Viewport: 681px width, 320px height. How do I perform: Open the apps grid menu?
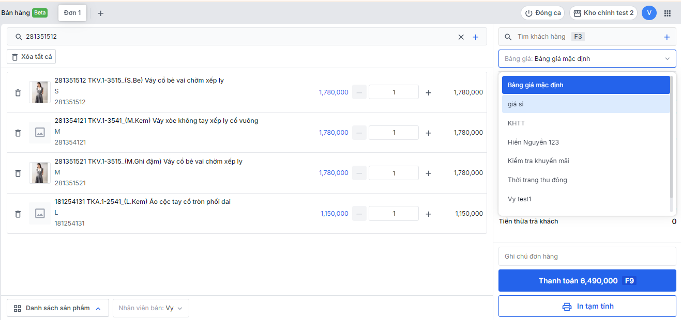668,13
